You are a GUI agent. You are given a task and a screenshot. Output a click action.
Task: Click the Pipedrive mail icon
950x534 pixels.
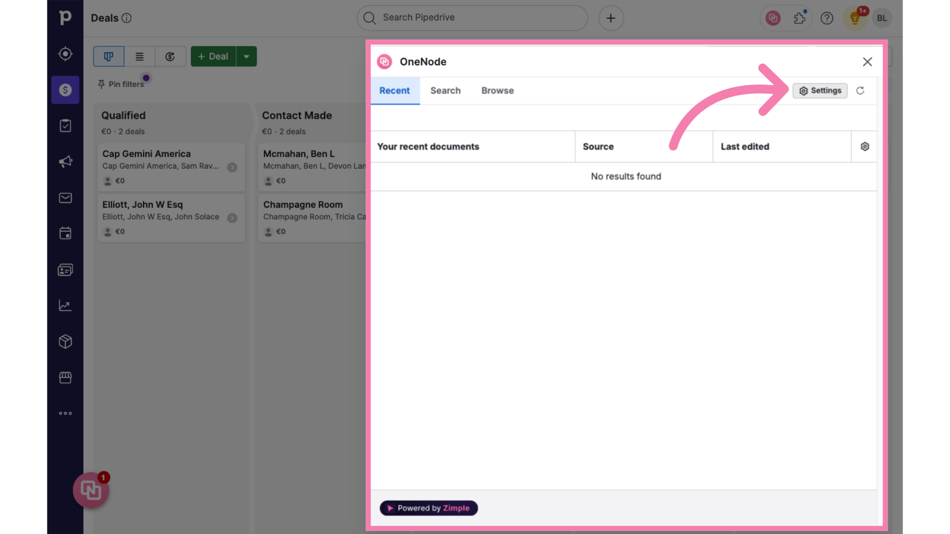point(65,197)
